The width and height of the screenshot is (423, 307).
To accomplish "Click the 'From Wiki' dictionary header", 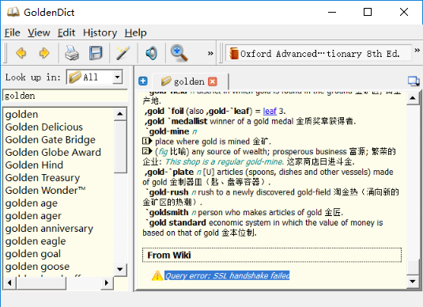I will point(272,255).
